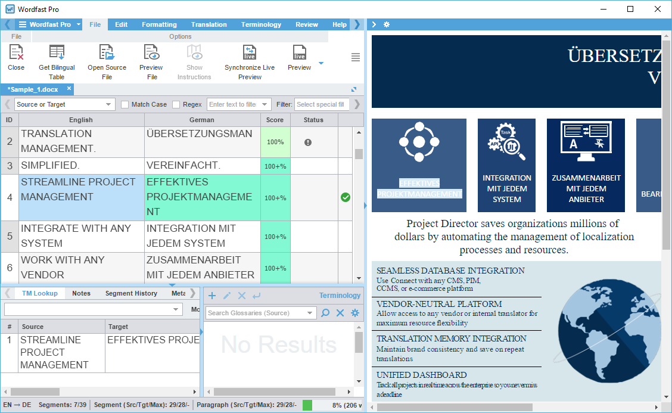Click the German cell 'ZUSAMMENARBEIT MIT JEDEM ANBIETER'

203,268
